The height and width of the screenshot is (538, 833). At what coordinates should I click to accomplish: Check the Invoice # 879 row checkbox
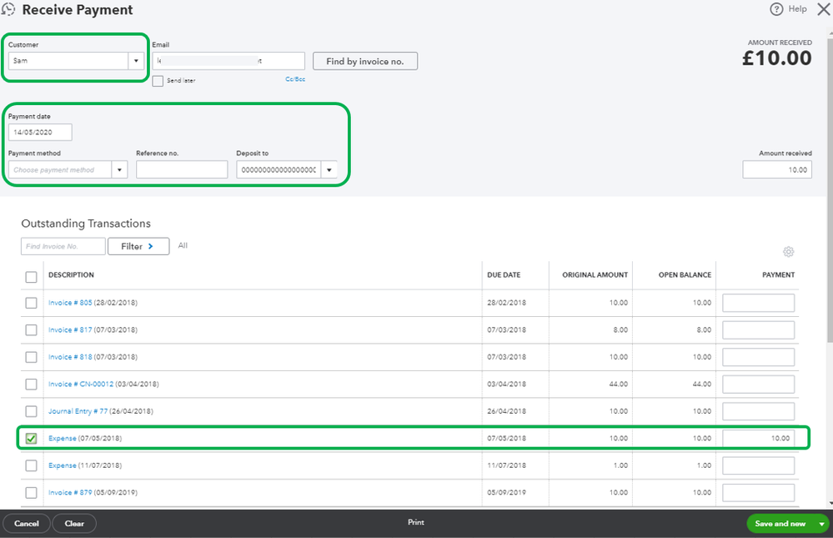pyautogui.click(x=32, y=492)
